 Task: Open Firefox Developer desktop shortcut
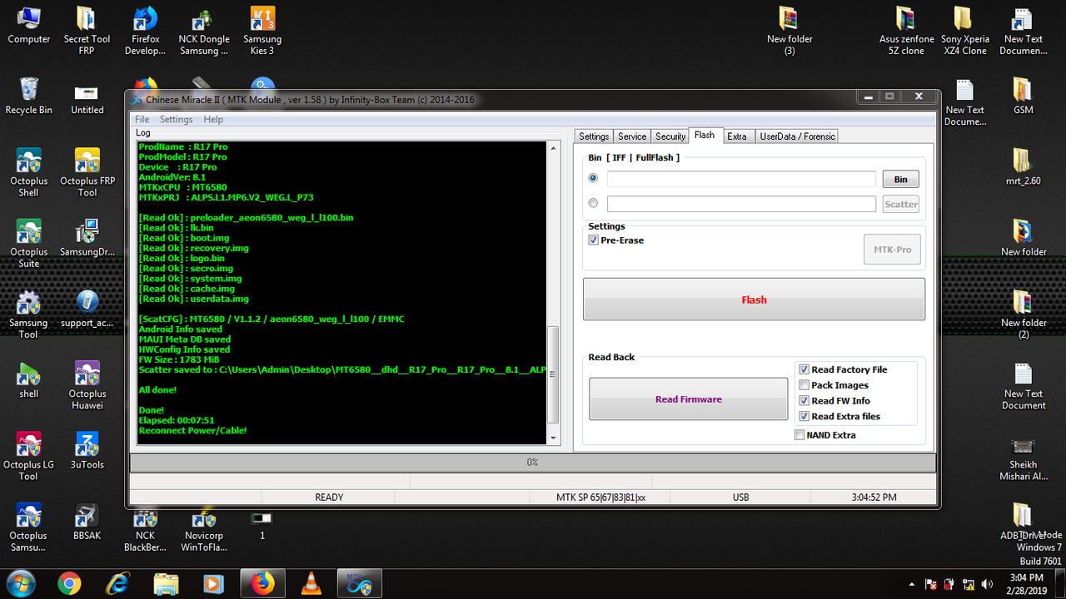(146, 31)
